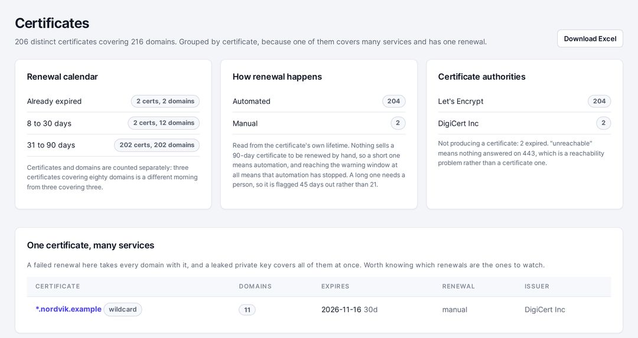The width and height of the screenshot is (638, 338).
Task: Click the Download Excel button
Action: point(590,38)
